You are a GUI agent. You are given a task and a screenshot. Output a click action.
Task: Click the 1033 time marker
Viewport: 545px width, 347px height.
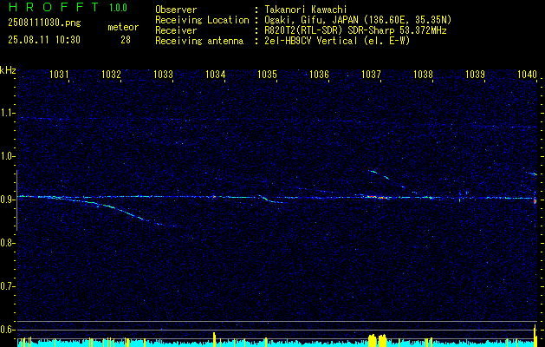[163, 74]
